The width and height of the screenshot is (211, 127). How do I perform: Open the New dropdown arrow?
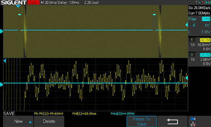[x=30, y=122]
